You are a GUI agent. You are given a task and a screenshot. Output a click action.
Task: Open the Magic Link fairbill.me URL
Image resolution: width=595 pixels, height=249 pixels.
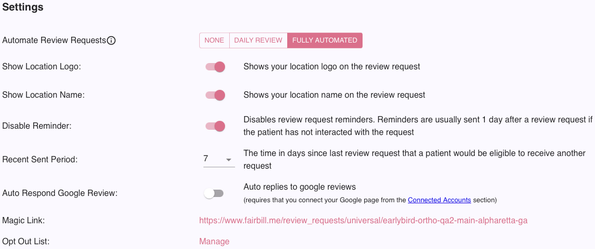363,221
